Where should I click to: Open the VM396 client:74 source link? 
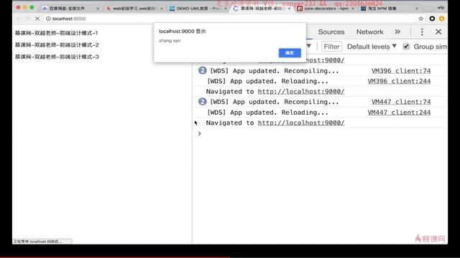click(401, 71)
